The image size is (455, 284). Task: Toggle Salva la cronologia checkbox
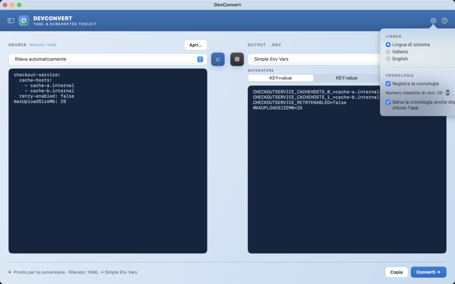388,102
